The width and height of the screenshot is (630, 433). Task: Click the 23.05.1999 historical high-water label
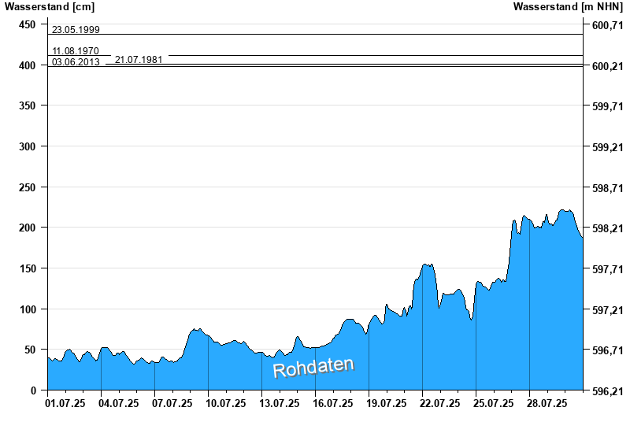point(76,30)
